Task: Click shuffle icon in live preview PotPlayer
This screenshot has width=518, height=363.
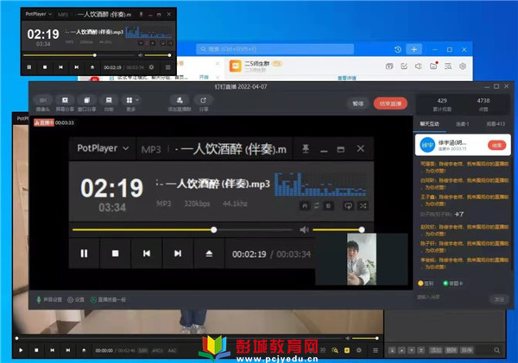Action: tap(363, 206)
